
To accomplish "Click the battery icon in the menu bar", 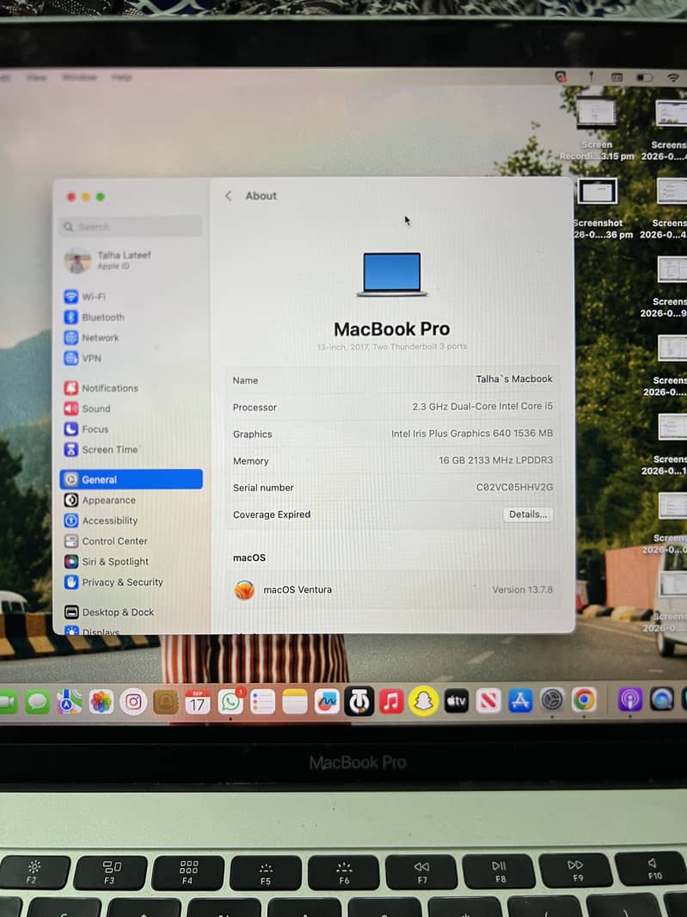I will [x=644, y=77].
